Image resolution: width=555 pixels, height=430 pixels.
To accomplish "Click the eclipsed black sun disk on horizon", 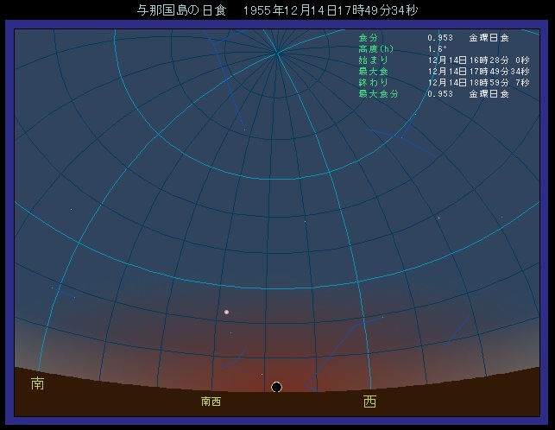I will tap(276, 387).
